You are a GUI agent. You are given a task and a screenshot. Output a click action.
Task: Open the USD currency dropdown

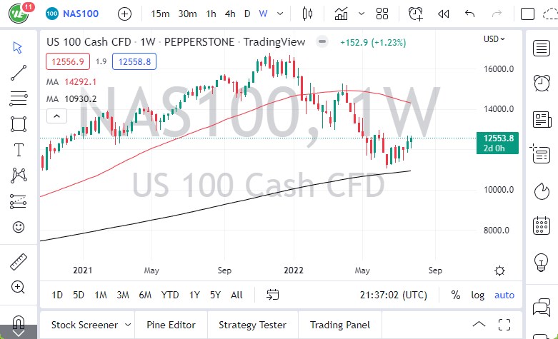point(494,39)
